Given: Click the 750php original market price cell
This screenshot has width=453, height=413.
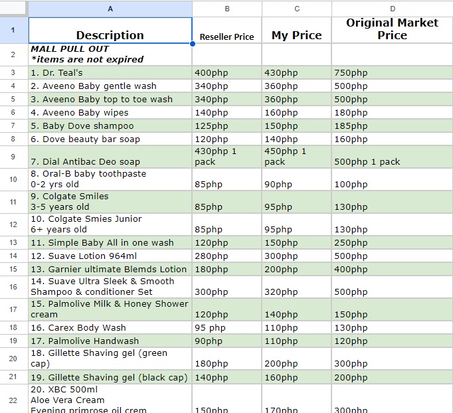Looking at the screenshot, I should pyautogui.click(x=392, y=73).
